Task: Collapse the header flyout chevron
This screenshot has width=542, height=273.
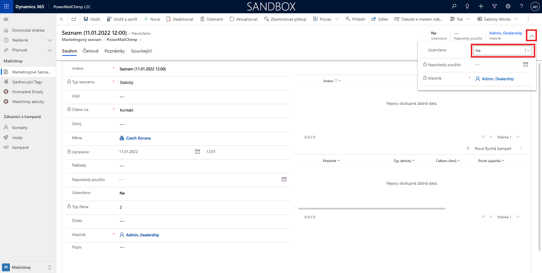Action: tap(531, 36)
